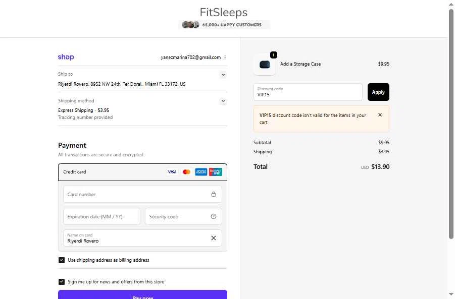
Task: Click the quantity badge on the product
Action: tap(273, 55)
